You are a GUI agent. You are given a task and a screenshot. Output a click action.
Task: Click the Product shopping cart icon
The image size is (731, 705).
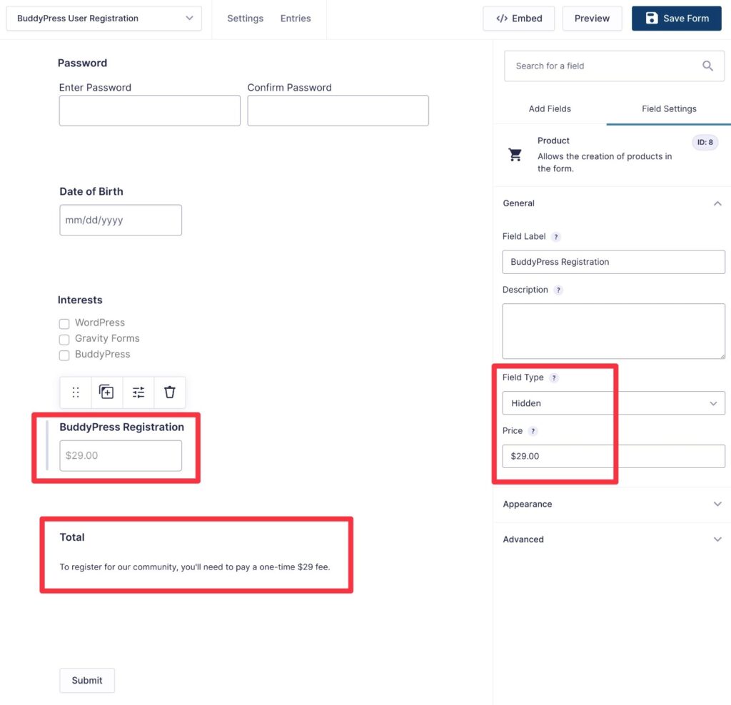515,154
